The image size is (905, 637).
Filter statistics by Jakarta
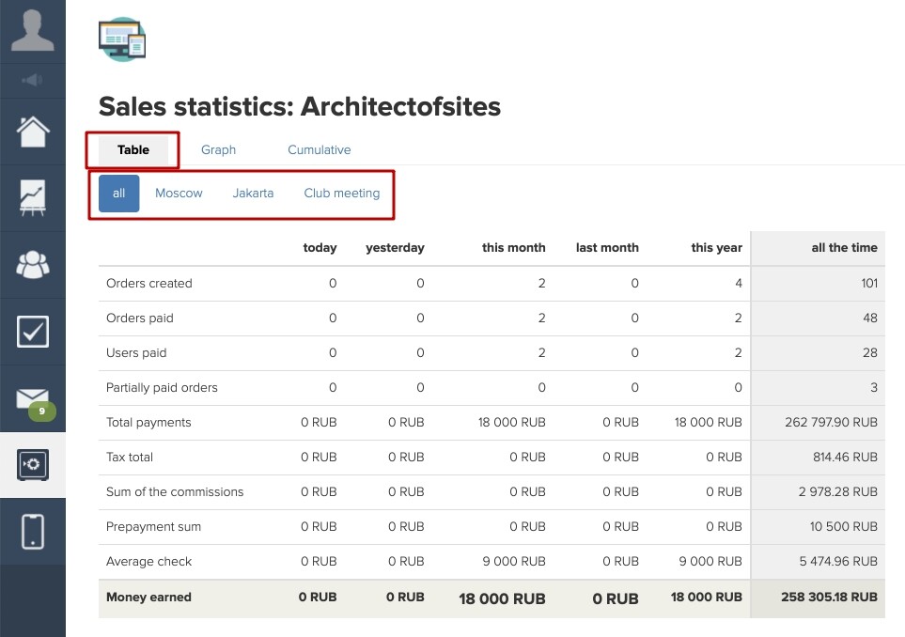pos(253,194)
